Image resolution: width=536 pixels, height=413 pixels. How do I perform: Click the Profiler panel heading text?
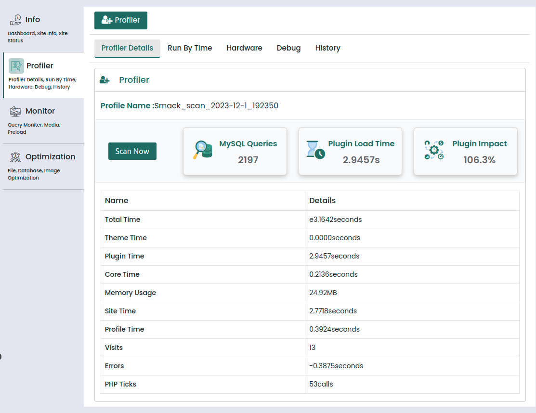tap(134, 80)
